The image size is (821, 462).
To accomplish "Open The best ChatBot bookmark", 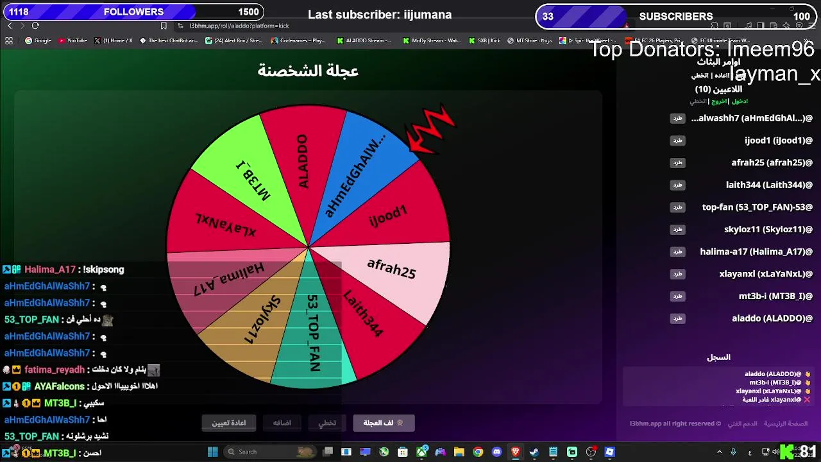I will (169, 40).
